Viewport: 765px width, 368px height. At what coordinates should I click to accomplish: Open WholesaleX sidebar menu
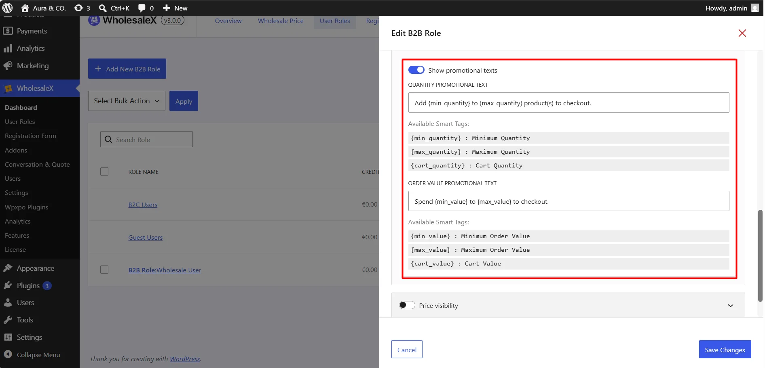pyautogui.click(x=40, y=88)
